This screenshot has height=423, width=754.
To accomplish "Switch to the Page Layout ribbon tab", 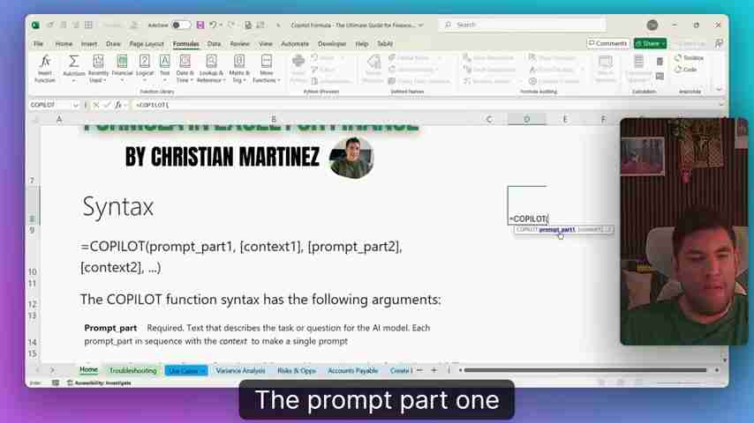I will 147,44.
